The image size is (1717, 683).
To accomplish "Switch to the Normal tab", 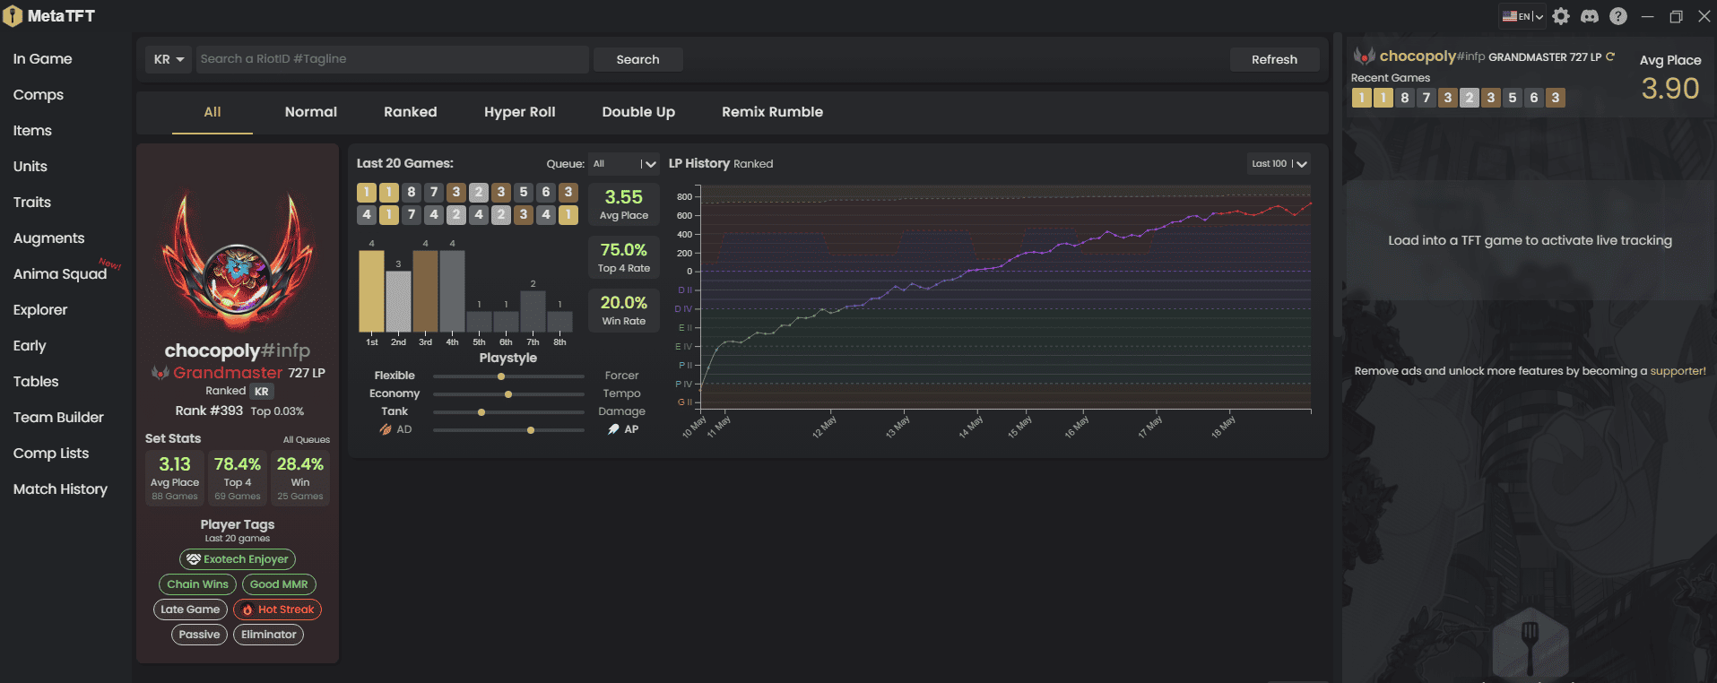I will (311, 112).
